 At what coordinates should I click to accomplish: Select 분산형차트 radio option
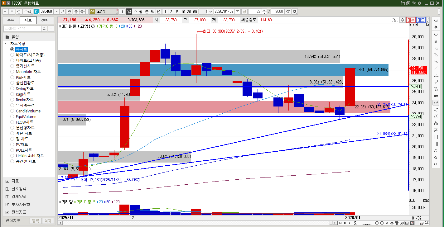12,128
